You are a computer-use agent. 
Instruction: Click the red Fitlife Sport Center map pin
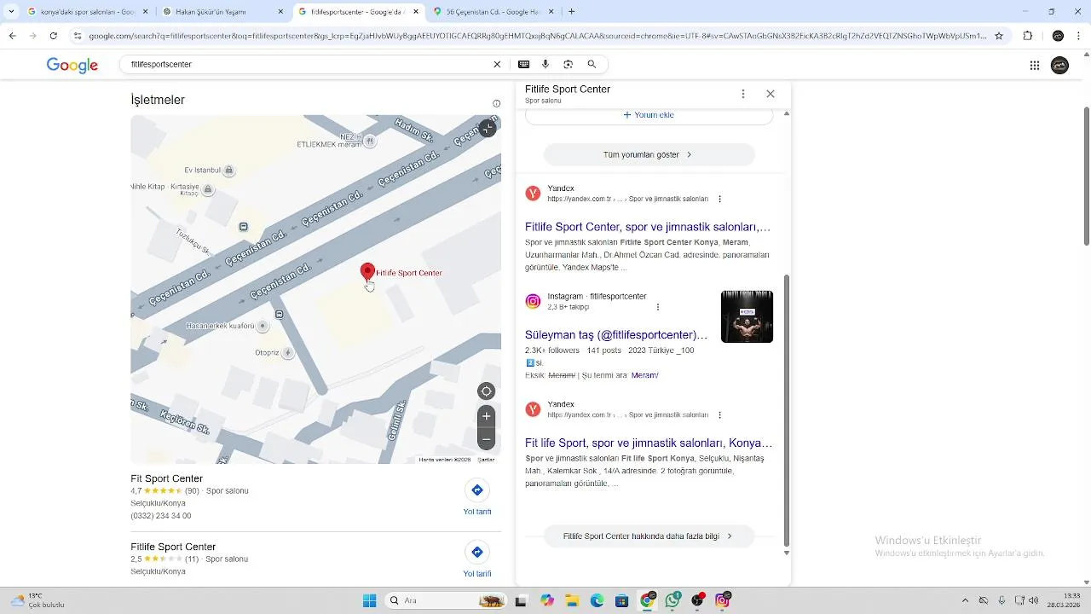click(x=367, y=272)
